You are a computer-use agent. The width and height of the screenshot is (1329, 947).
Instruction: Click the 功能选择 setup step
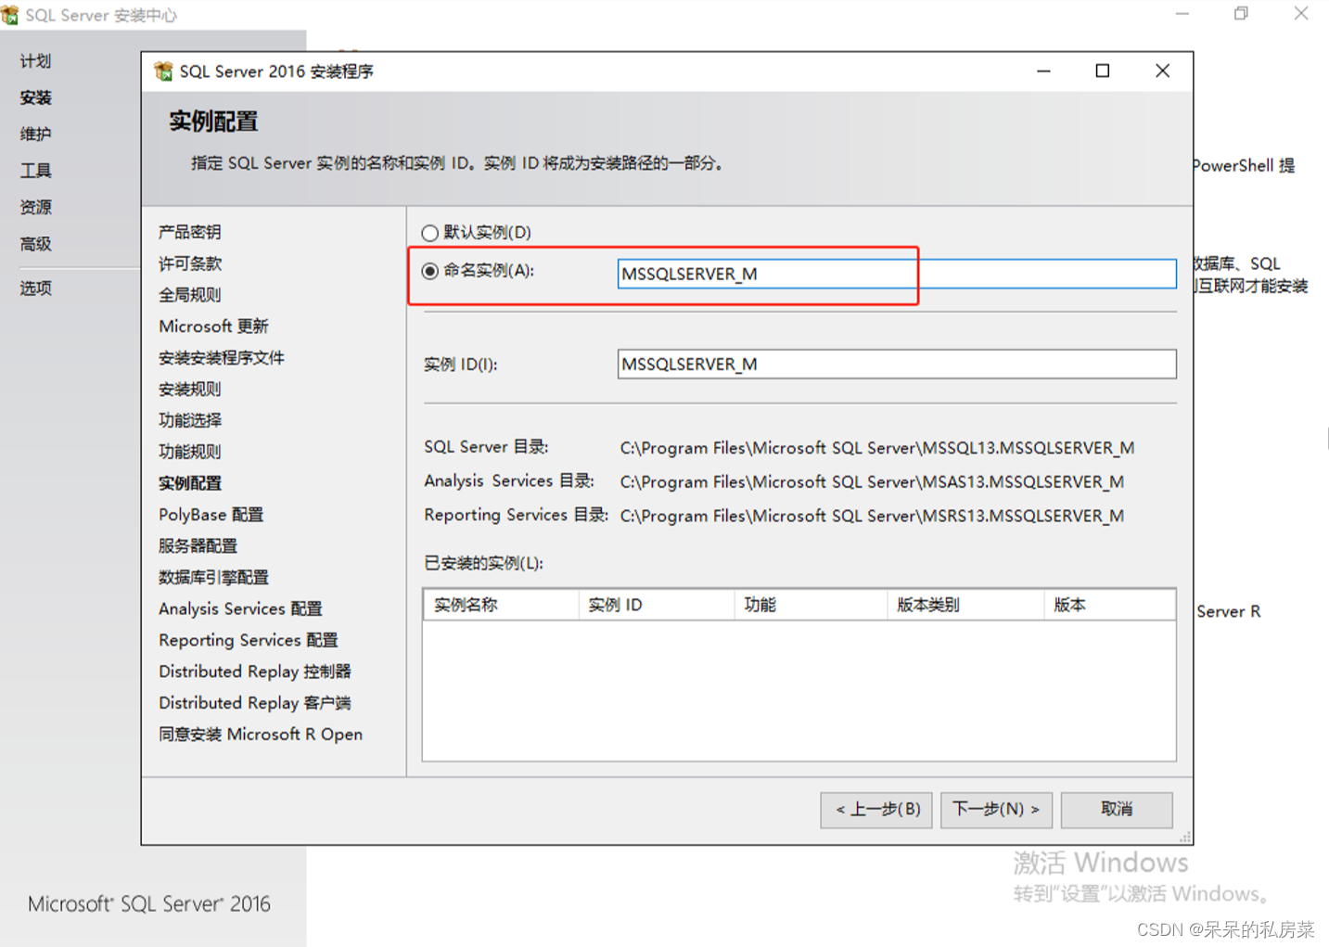point(189,420)
